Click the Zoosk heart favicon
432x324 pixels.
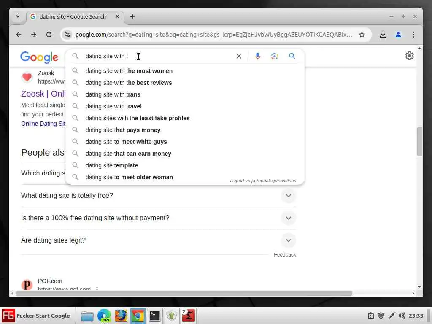click(x=27, y=77)
